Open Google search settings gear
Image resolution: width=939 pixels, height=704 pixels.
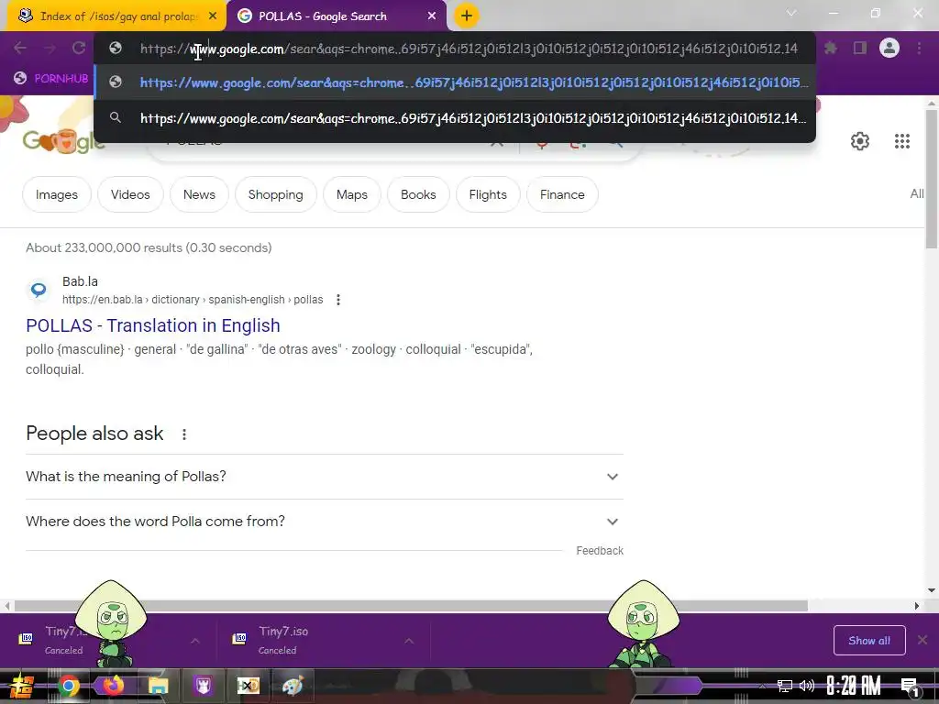point(860,141)
